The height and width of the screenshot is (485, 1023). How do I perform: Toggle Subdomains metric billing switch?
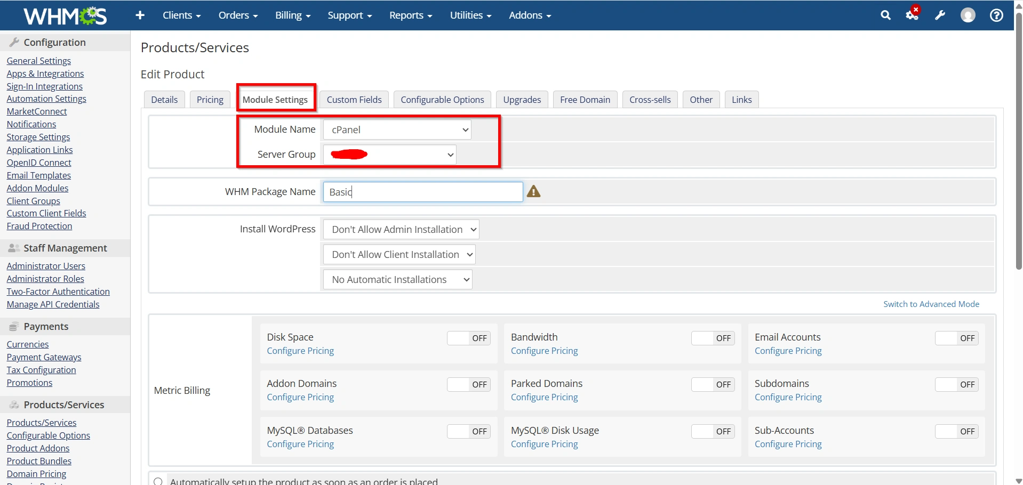[957, 384]
